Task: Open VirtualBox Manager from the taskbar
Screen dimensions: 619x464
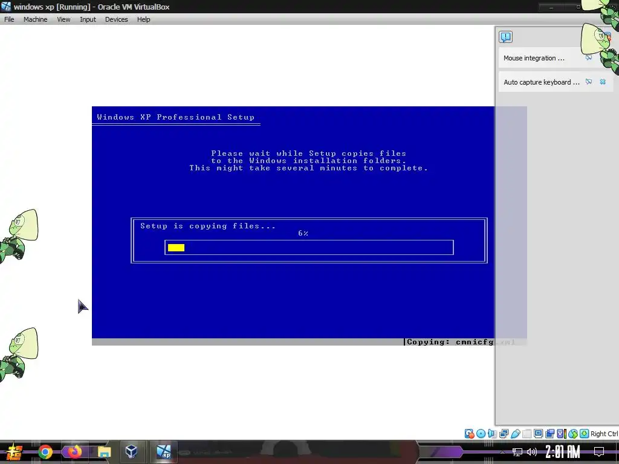Action: tap(131, 452)
